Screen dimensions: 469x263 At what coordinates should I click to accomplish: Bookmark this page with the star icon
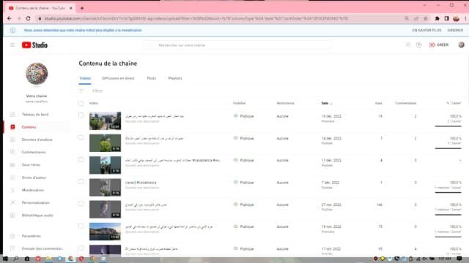[426, 18]
